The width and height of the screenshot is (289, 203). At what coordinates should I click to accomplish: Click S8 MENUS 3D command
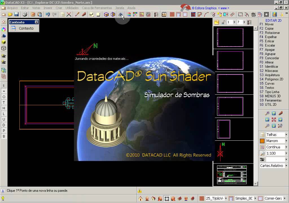(270, 96)
